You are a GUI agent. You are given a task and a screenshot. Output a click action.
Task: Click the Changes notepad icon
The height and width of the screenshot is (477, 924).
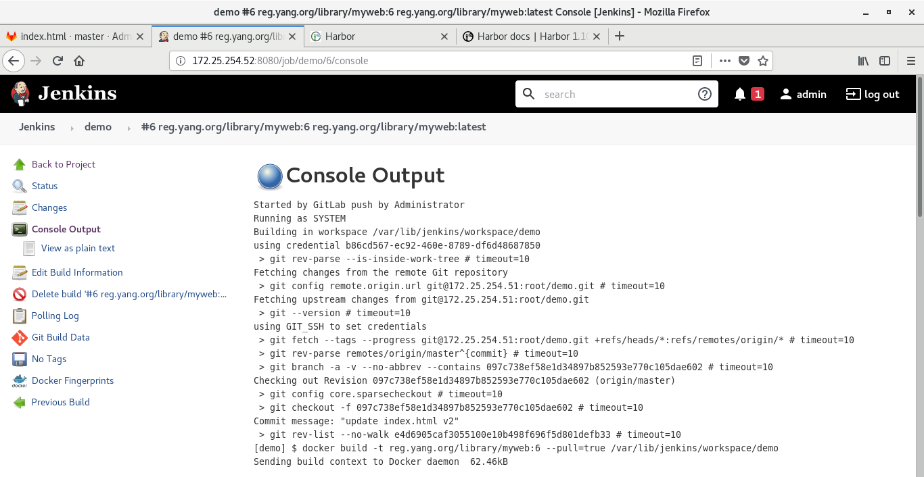tap(20, 207)
